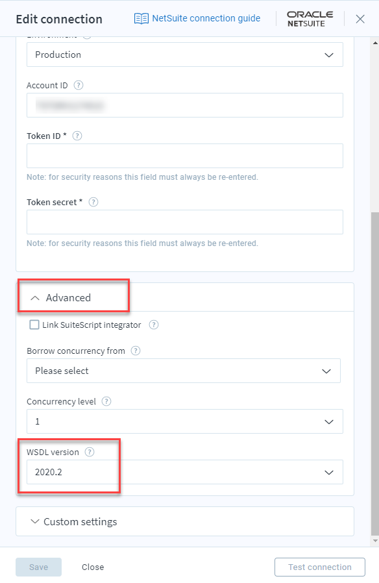
Task: Click help icon beside Token secret label
Action: (x=93, y=202)
